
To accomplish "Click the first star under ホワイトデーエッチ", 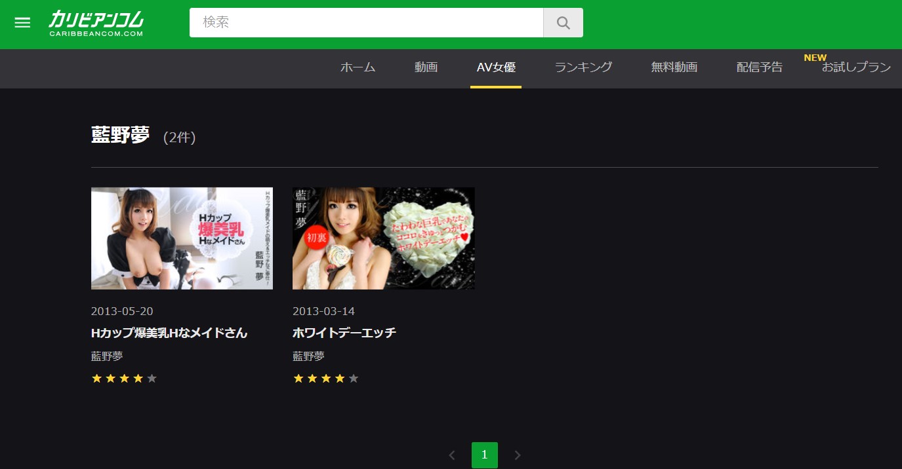I will pos(298,378).
